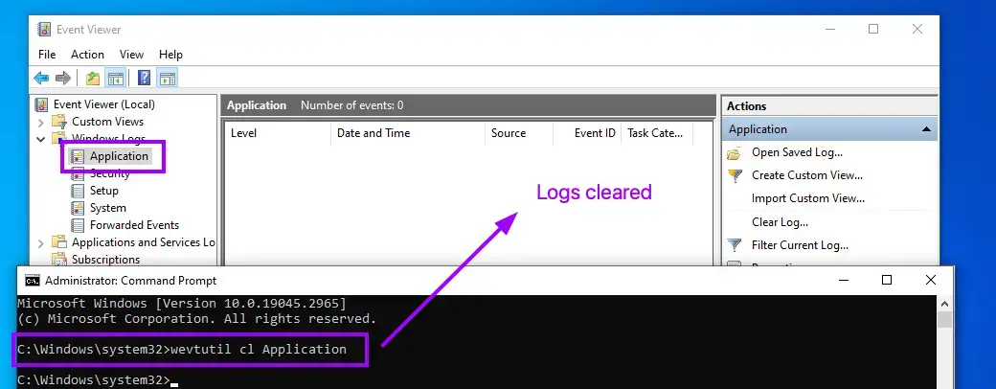The width and height of the screenshot is (996, 389).
Task: Click the Microsoft Windows version line
Action: 182,303
